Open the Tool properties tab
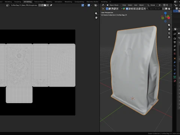This screenshot has height=135, width=180. pos(175,34)
